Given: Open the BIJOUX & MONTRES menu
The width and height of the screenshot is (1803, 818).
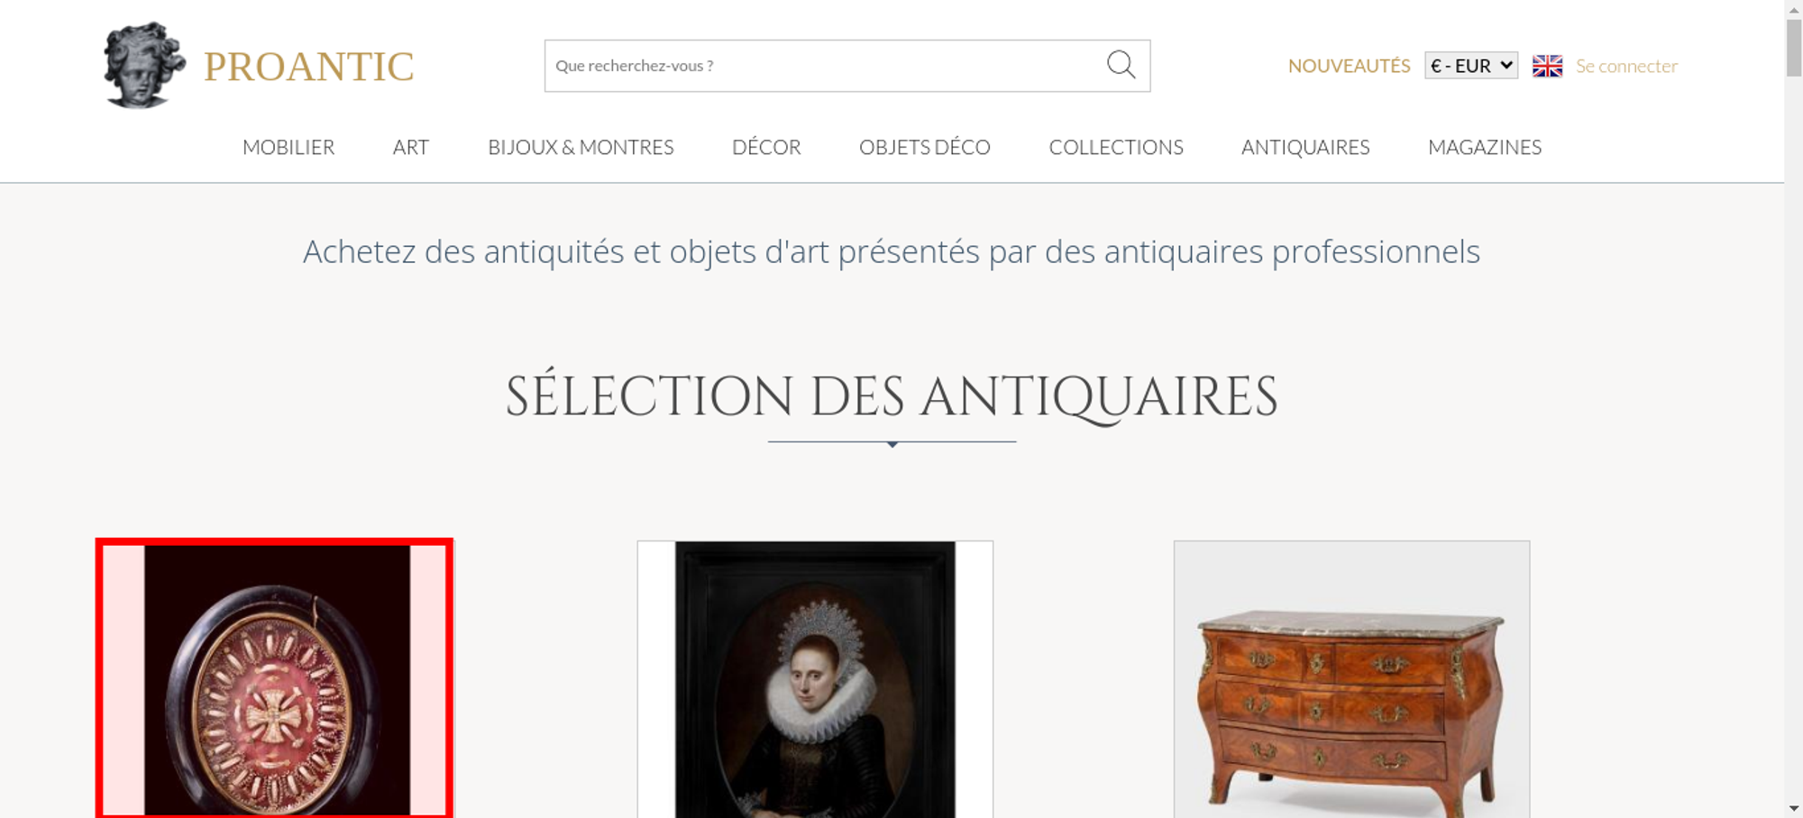Looking at the screenshot, I should [581, 147].
